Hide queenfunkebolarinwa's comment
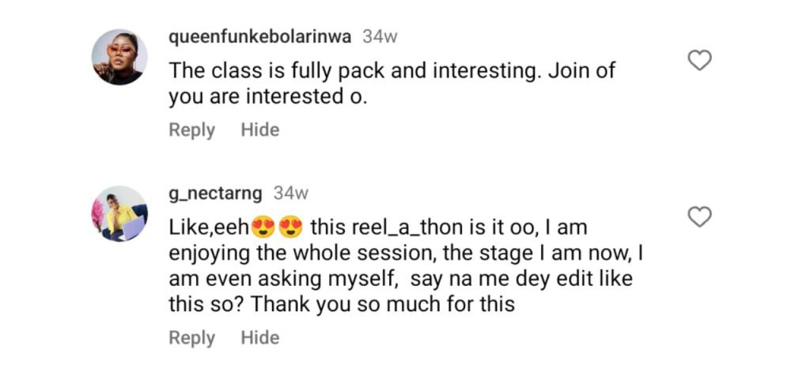This screenshot has width=810, height=387. [259, 130]
